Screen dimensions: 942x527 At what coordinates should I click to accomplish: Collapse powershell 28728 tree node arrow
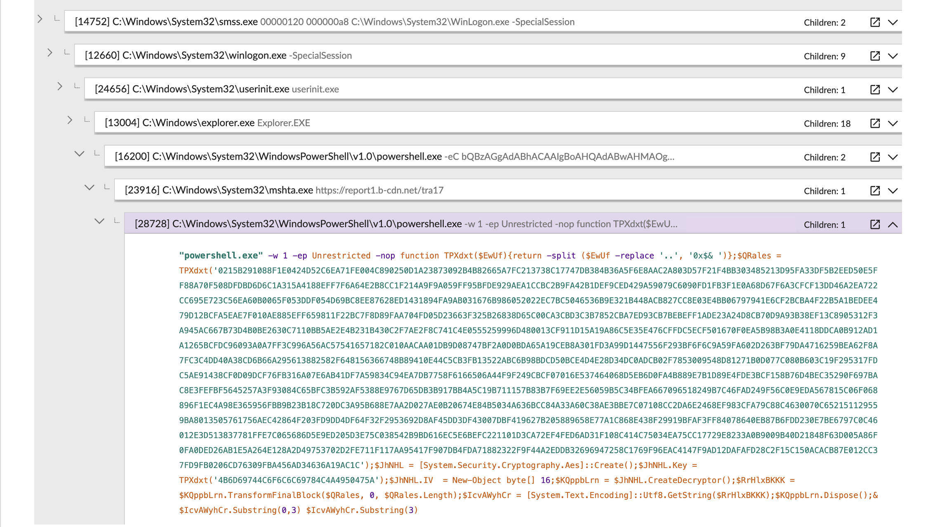[x=99, y=221]
